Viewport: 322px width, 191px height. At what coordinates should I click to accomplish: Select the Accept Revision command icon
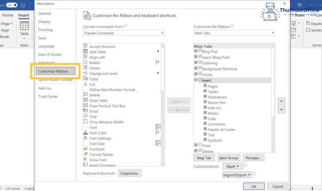coord(85,46)
